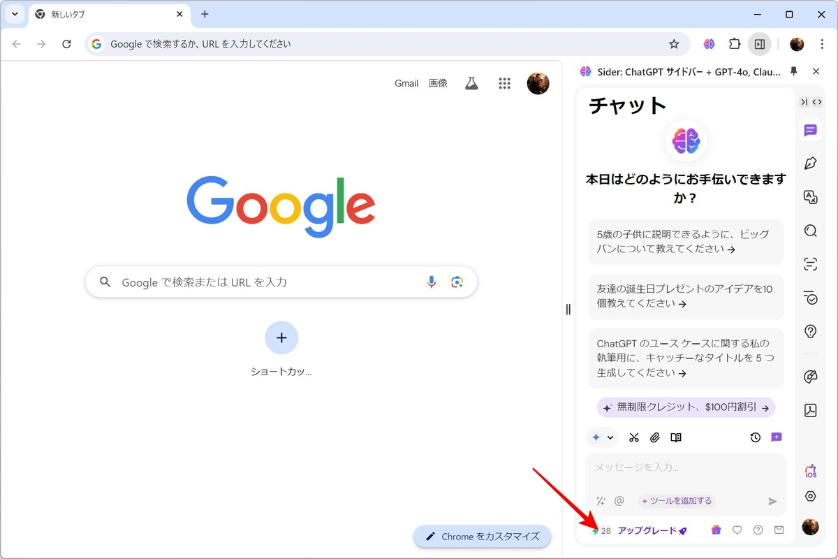The height and width of the screenshot is (559, 838).
Task: Bookmark this tab with star icon
Action: click(674, 44)
